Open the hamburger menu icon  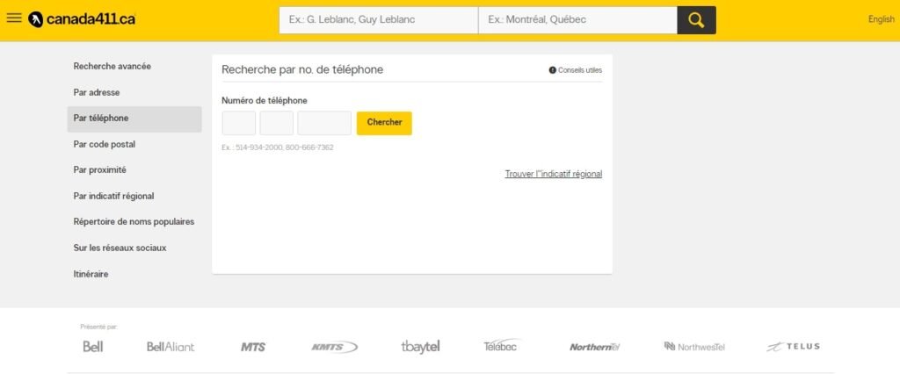click(x=13, y=18)
